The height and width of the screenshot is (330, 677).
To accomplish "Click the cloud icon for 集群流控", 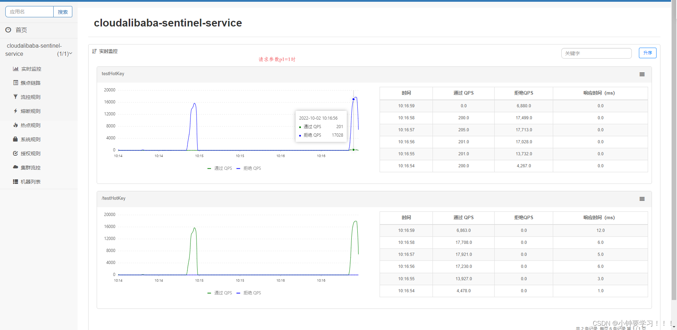I will point(16,167).
